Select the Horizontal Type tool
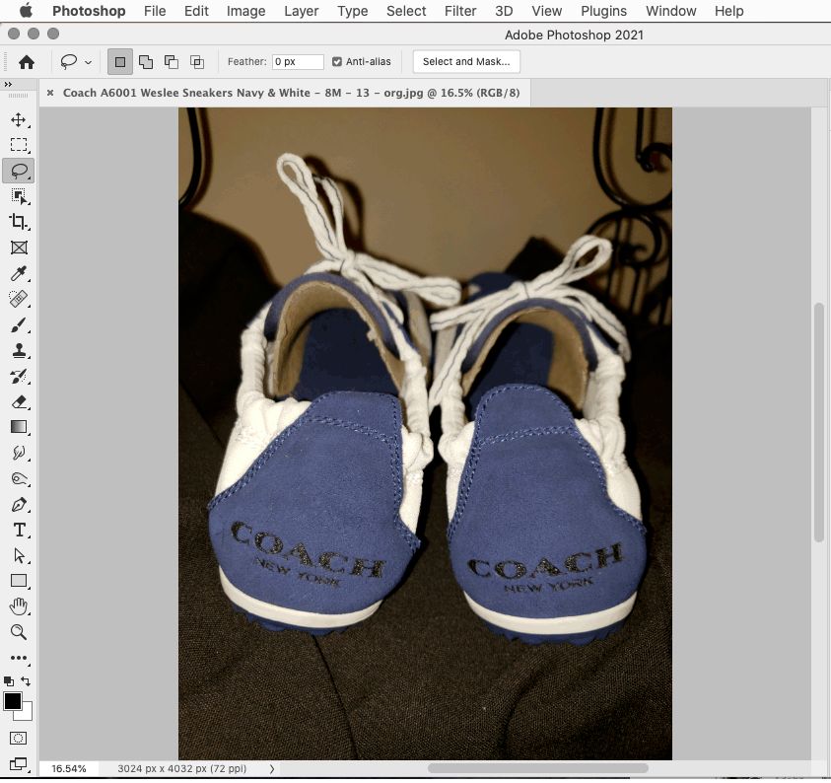831x783 pixels. click(x=19, y=530)
